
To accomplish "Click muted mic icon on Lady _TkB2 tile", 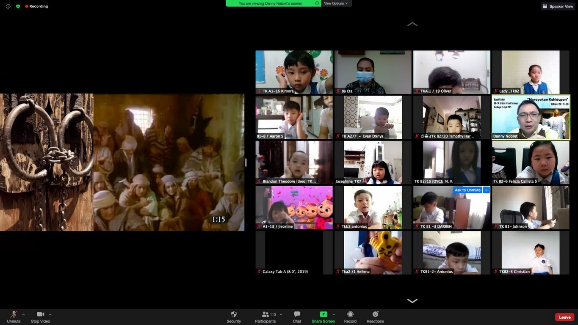I will 496,91.
